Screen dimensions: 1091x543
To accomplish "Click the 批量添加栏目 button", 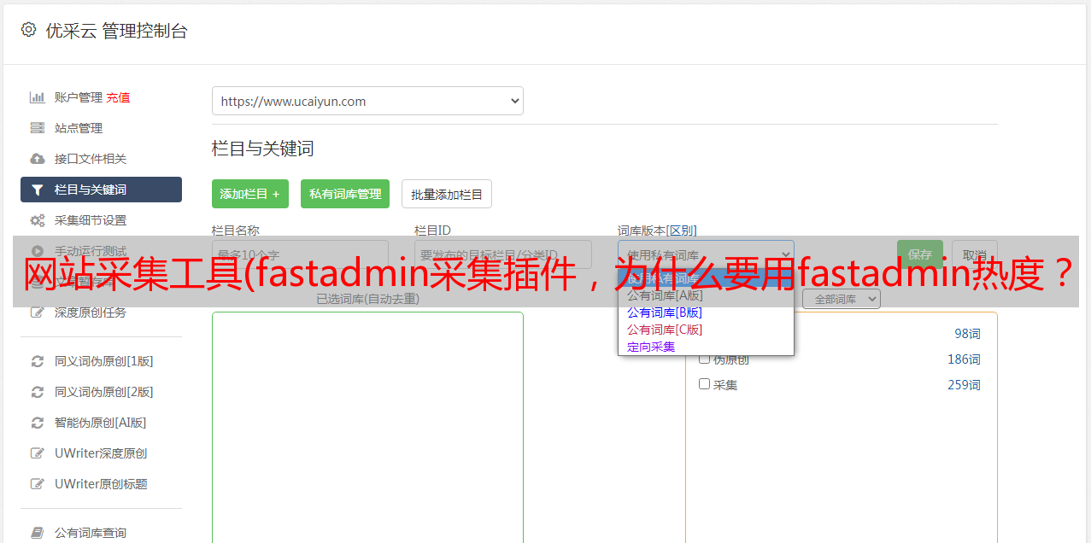I will tap(447, 194).
